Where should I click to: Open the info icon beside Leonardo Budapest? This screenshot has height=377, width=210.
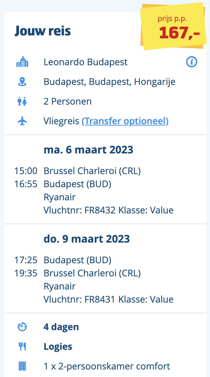point(192,62)
